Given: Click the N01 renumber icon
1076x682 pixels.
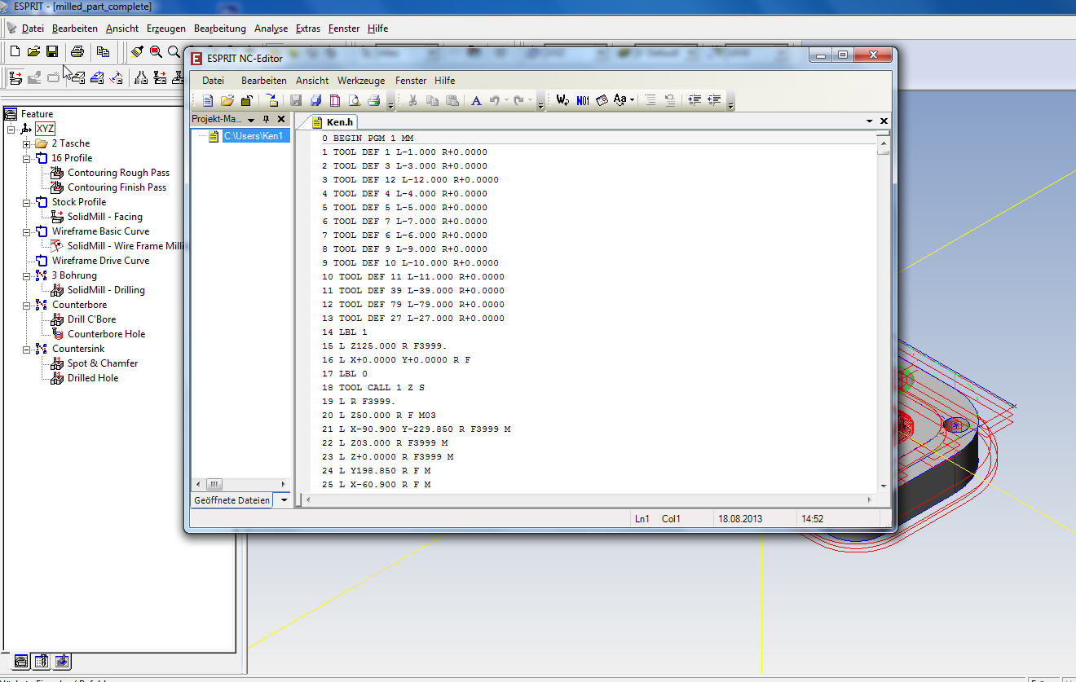Looking at the screenshot, I should (583, 101).
